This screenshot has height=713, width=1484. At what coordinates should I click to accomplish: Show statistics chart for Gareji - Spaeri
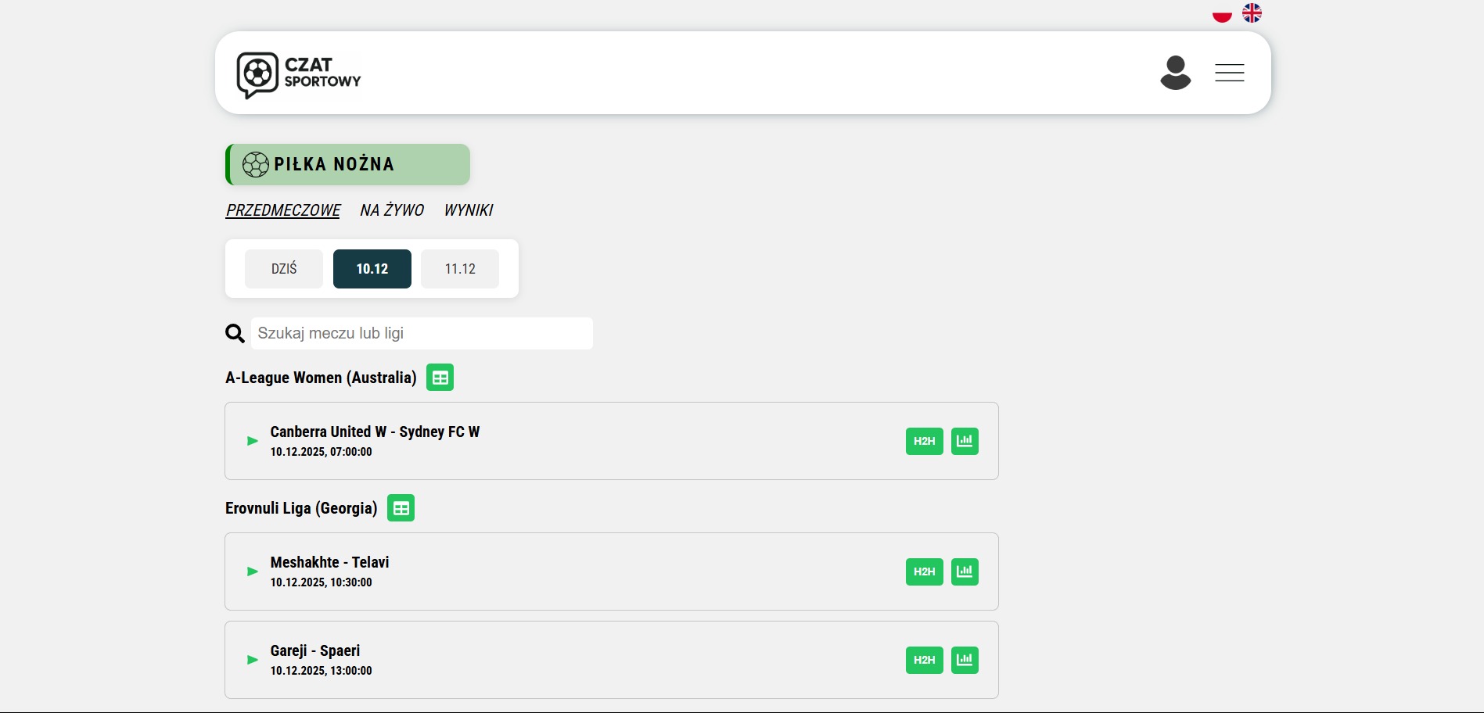point(965,660)
